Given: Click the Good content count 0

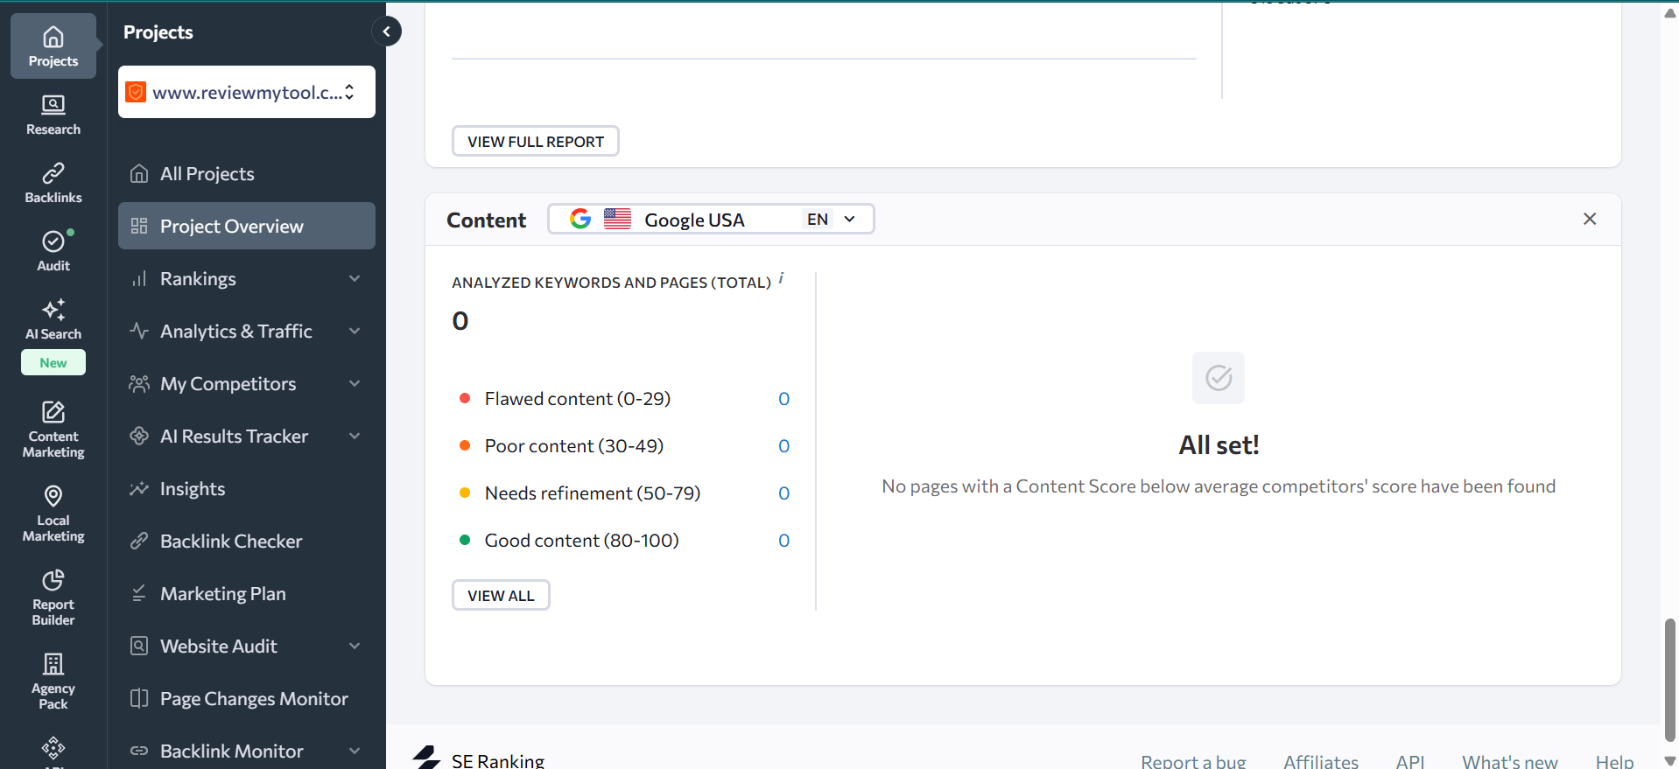Looking at the screenshot, I should 783,541.
